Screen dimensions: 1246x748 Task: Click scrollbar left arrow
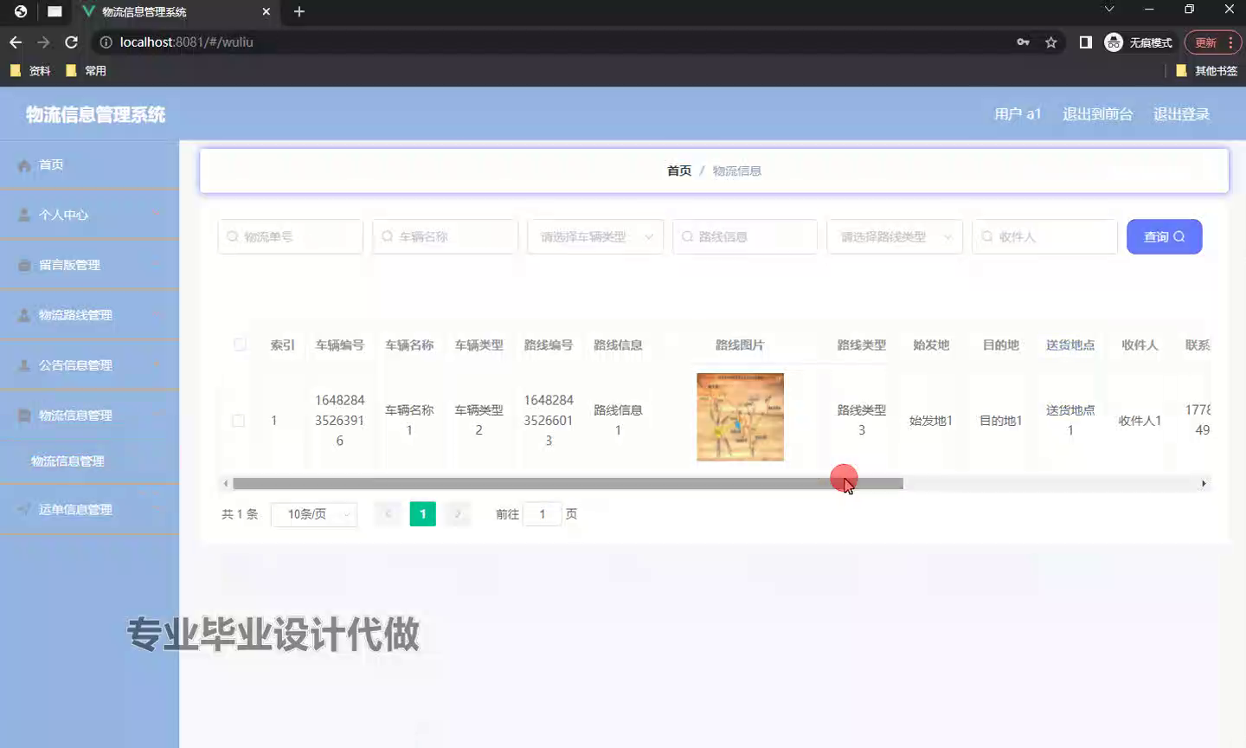pos(226,483)
